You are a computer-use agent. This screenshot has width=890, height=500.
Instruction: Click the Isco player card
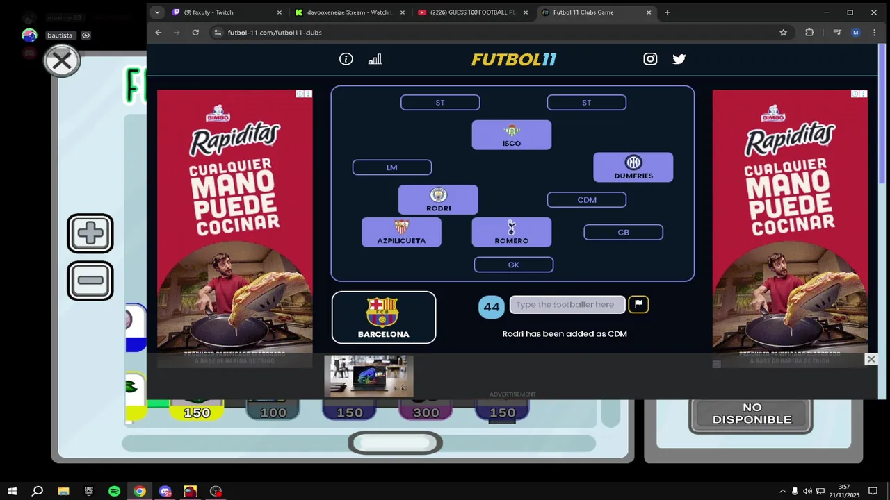[x=512, y=135]
